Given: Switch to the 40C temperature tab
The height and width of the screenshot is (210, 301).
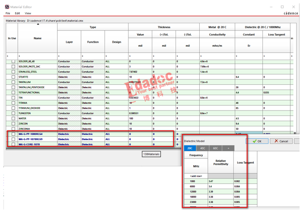Looking at the screenshot, I should 203,148.
